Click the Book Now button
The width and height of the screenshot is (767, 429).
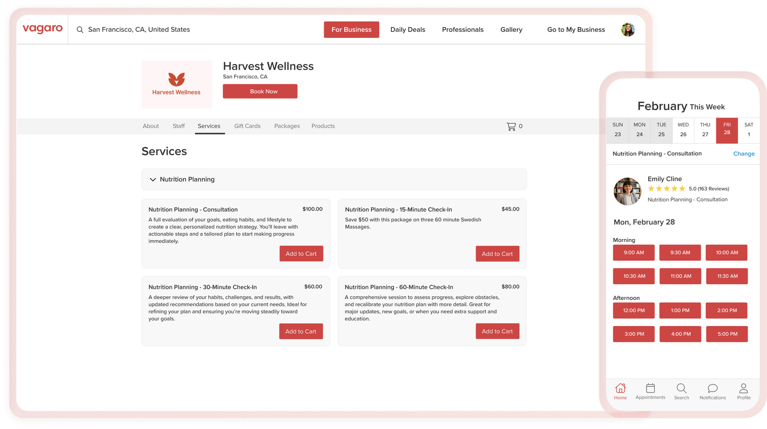[x=260, y=91]
